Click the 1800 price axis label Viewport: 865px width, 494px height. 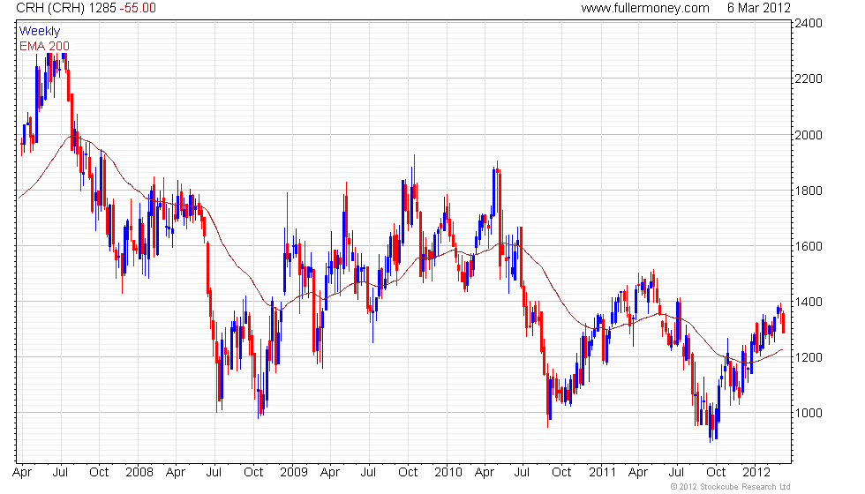[x=809, y=191]
